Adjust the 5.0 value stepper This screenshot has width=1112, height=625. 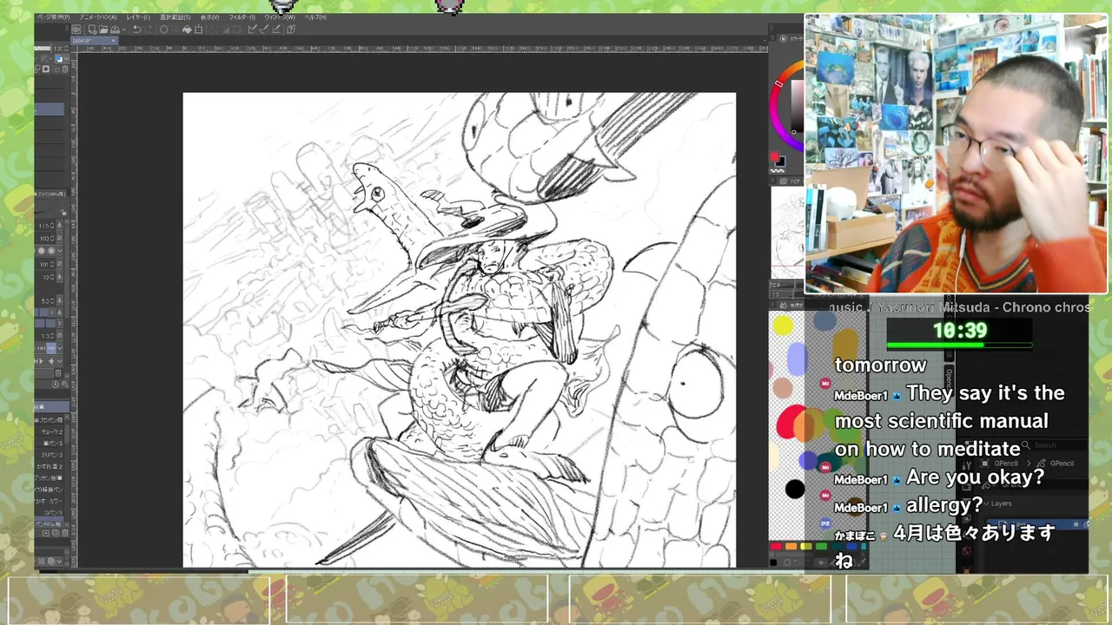52,300
